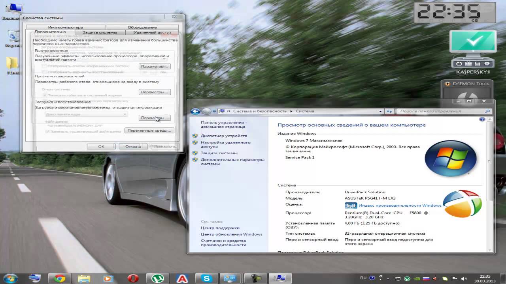The image size is (506, 284).
Task: Open Центр обновления Windows link
Action: (x=231, y=234)
